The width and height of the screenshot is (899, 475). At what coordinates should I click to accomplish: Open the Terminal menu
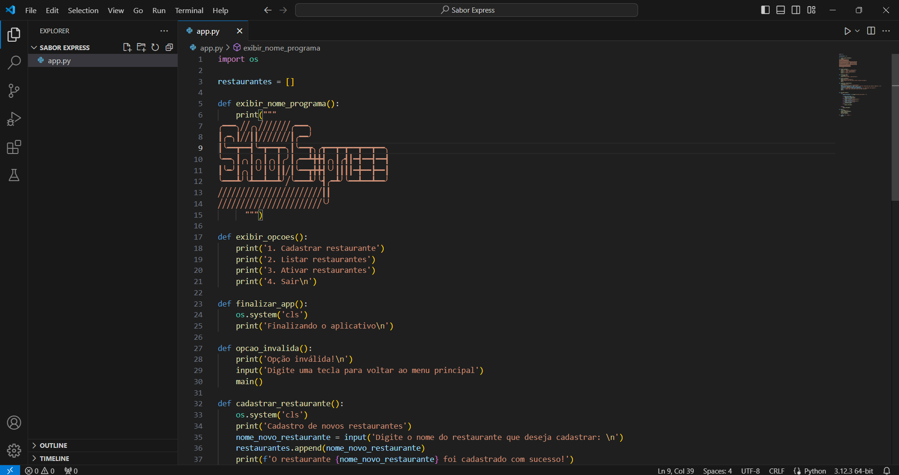(x=189, y=10)
